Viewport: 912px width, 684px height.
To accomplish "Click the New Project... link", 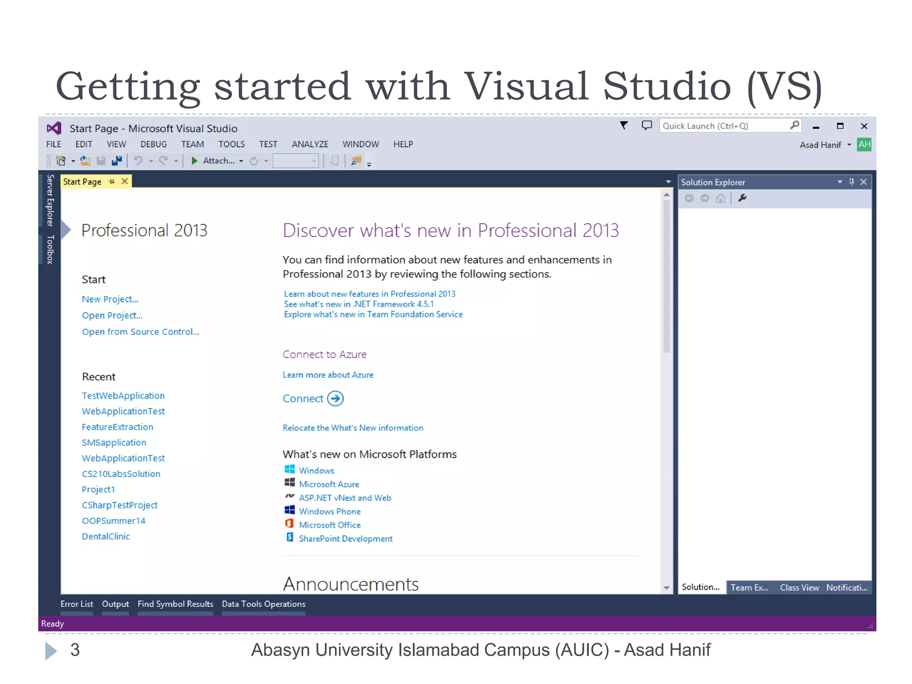I will pyautogui.click(x=110, y=299).
